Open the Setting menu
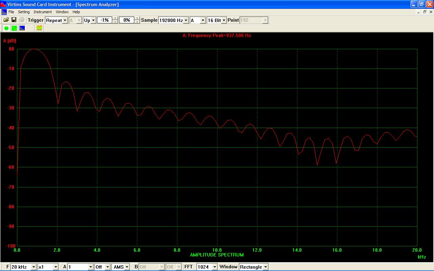Screen dimensions: 434x271 [x=24, y=12]
